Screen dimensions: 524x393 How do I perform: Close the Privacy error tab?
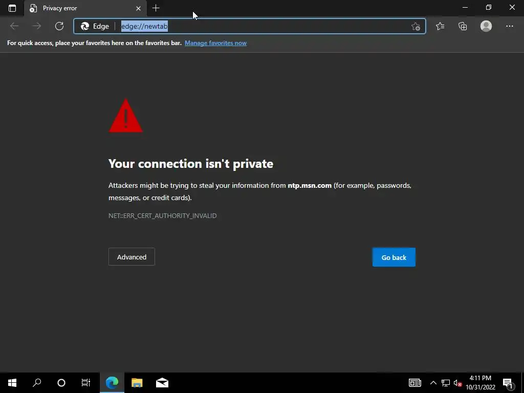click(138, 8)
